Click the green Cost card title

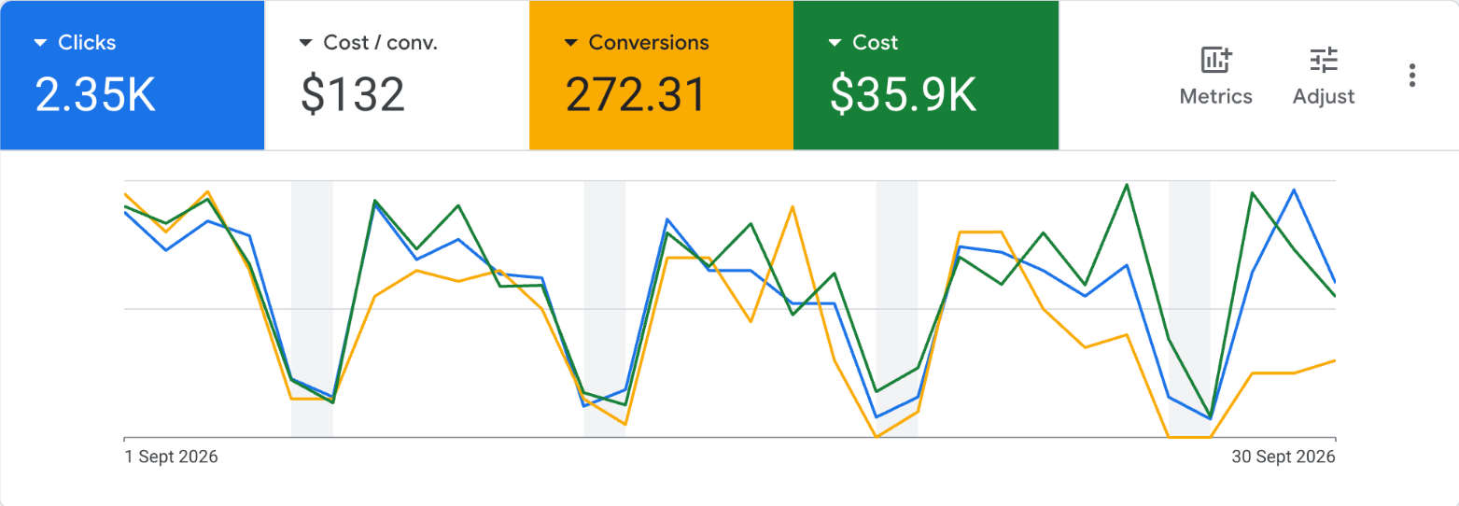pos(876,43)
